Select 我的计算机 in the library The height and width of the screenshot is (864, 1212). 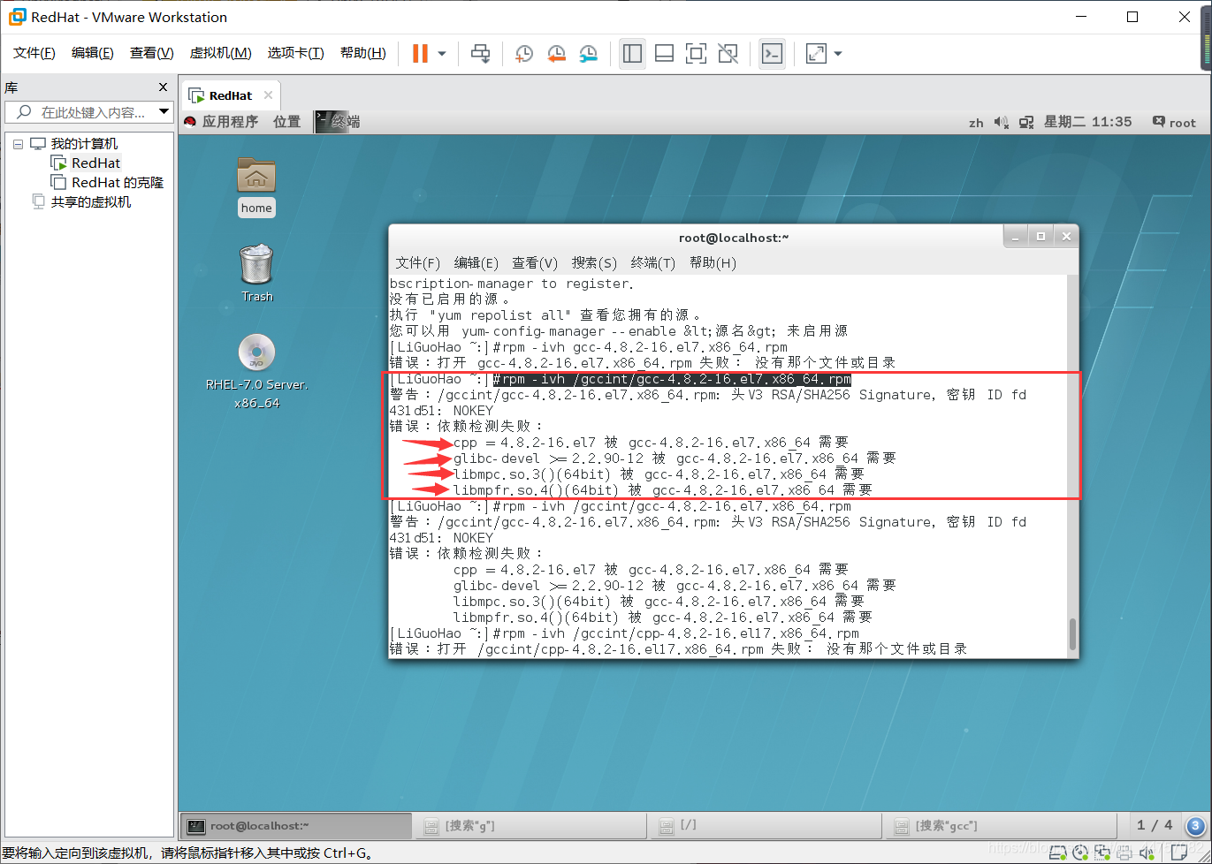pos(84,144)
